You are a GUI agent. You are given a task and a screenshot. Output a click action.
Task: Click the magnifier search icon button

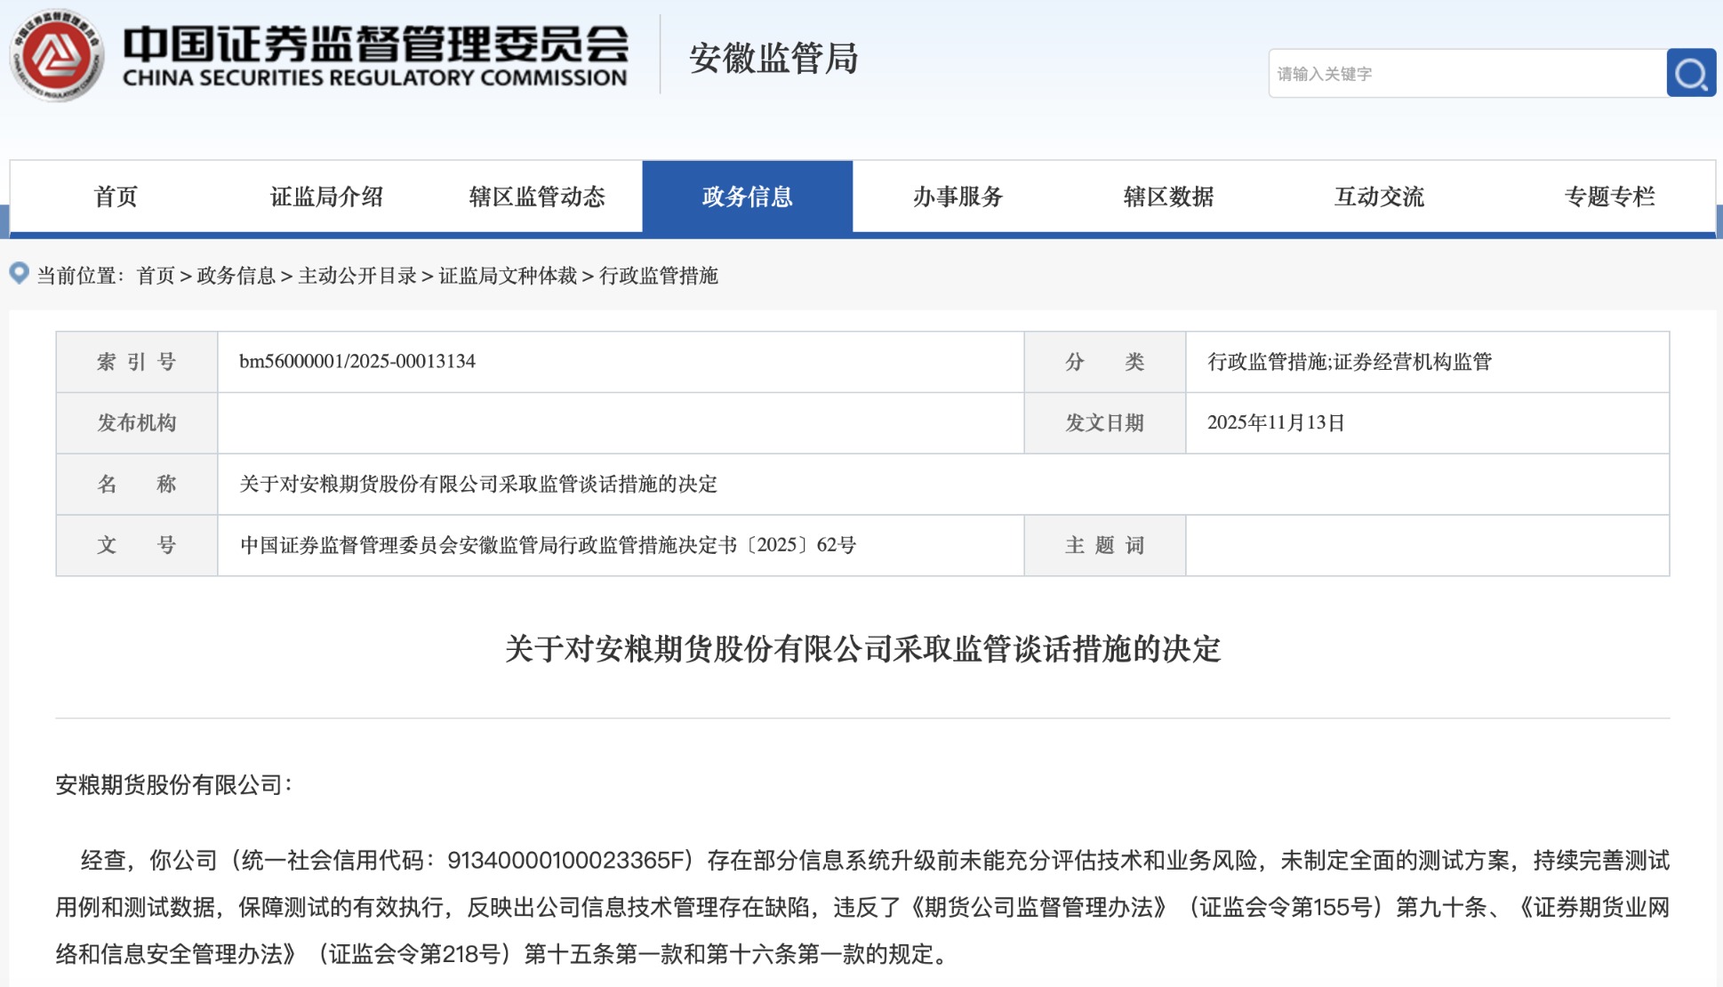[1690, 73]
